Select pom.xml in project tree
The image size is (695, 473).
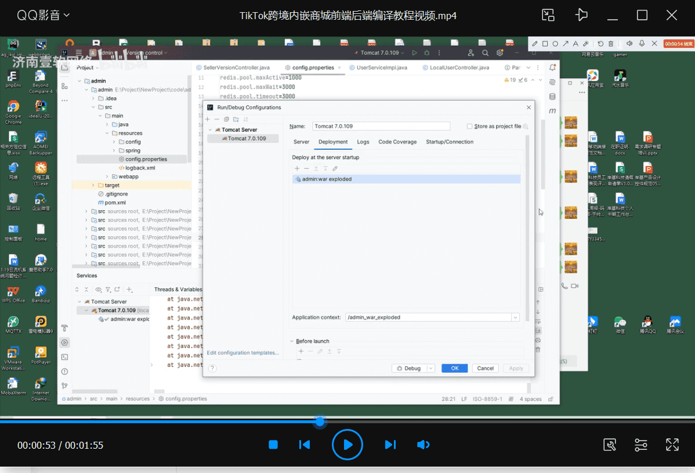(x=112, y=203)
